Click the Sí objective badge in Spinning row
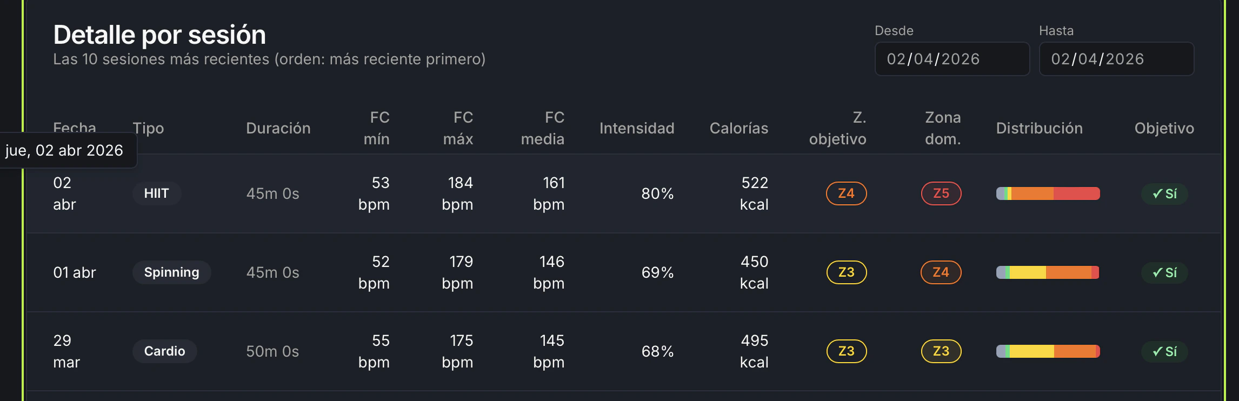This screenshot has width=1239, height=401. tap(1164, 272)
